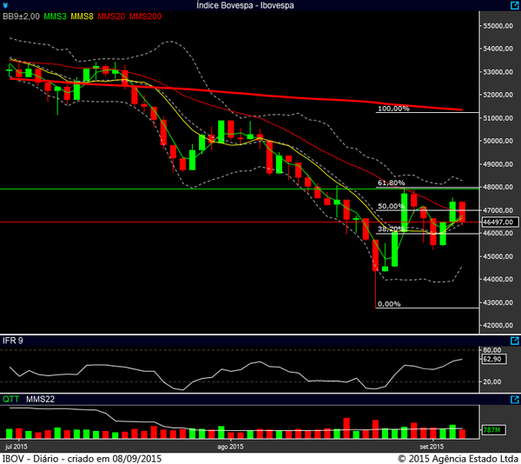Click the MMS22 volume average label

[40, 399]
